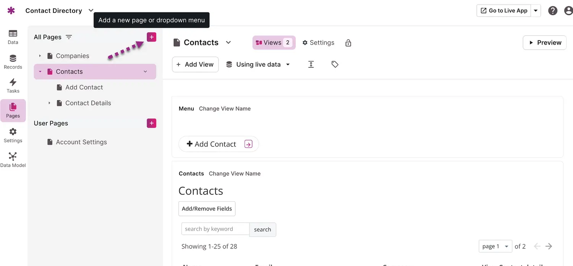Click the vertical spacing icon in toolbar
Image resolution: width=573 pixels, height=266 pixels.
tap(311, 64)
